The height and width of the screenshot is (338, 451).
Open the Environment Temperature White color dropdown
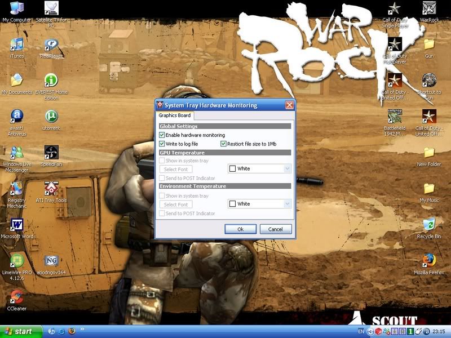(x=259, y=204)
